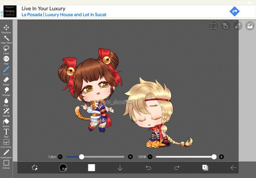The width and height of the screenshot is (256, 178).
Task: Select the Transform tool
Action: point(6,29)
